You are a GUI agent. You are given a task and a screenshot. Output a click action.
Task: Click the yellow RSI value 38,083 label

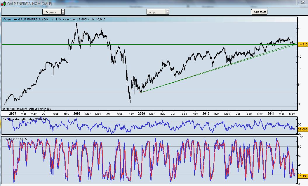(x=303, y=130)
